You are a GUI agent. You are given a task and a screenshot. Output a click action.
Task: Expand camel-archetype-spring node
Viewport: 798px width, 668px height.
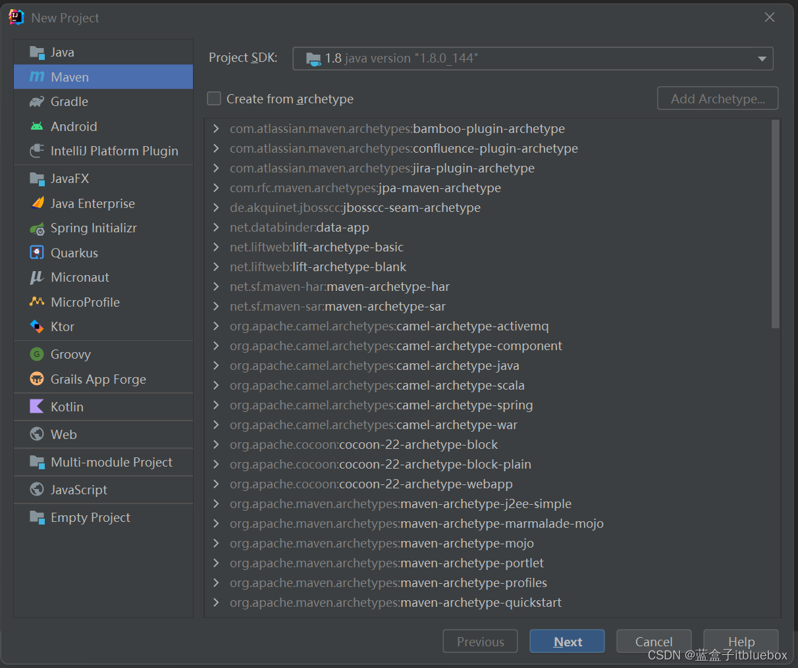pyautogui.click(x=216, y=405)
